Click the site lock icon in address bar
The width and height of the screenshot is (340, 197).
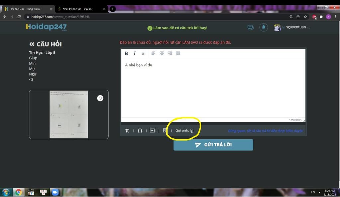click(x=28, y=17)
